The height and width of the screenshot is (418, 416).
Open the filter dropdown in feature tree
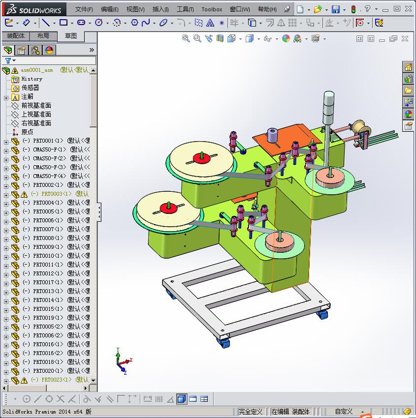coord(14,60)
